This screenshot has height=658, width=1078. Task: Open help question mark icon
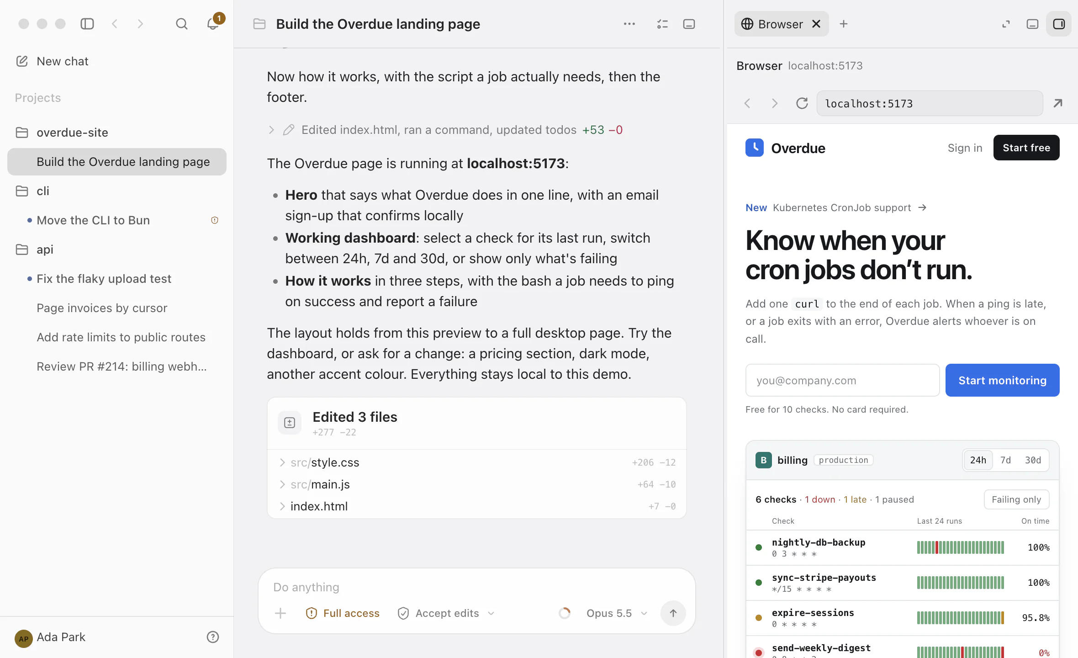coord(213,637)
